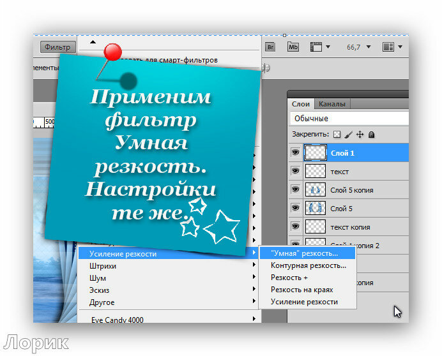442x356 pixels.
Task: Hide the текст layer
Action: (295, 171)
